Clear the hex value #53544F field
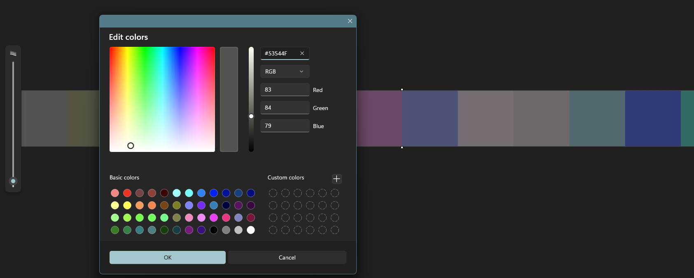Image resolution: width=694 pixels, height=278 pixels. click(x=302, y=53)
